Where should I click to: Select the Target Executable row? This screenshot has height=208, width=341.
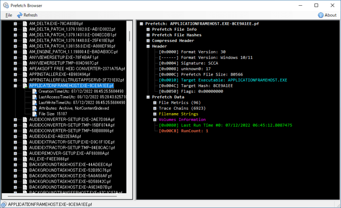coord(223,80)
